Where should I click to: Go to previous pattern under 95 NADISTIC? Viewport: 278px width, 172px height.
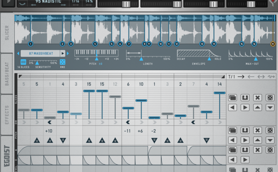[33, 5]
